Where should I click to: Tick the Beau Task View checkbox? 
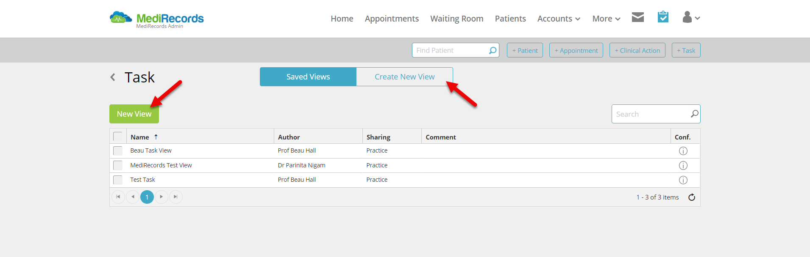(118, 151)
